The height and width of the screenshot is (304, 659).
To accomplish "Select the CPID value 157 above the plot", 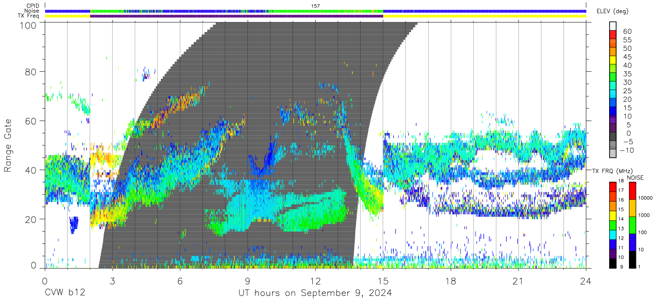I will coord(315,6).
